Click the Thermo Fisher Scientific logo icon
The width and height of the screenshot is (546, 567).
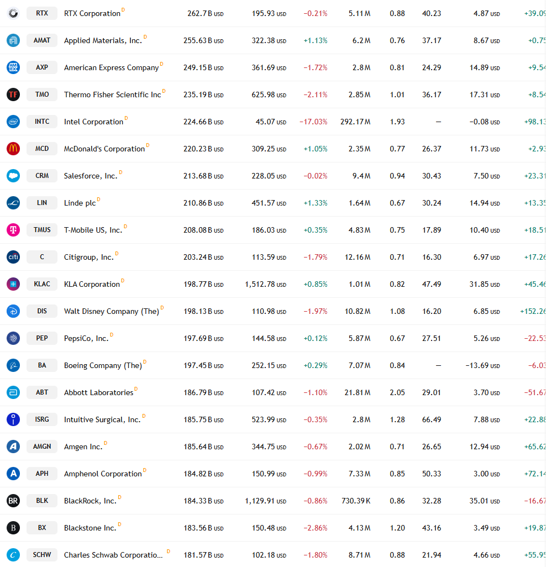point(13,95)
